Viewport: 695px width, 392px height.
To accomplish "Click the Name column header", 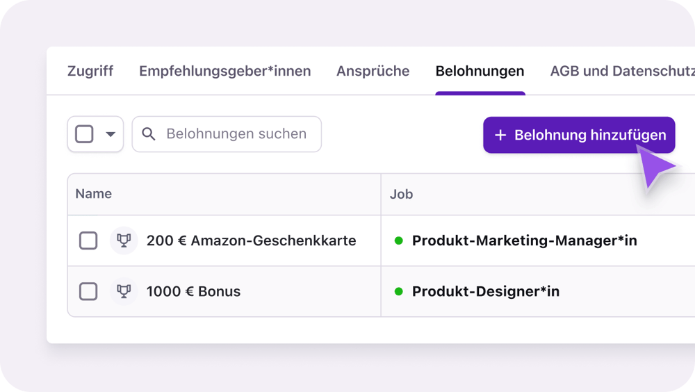I will click(x=94, y=194).
